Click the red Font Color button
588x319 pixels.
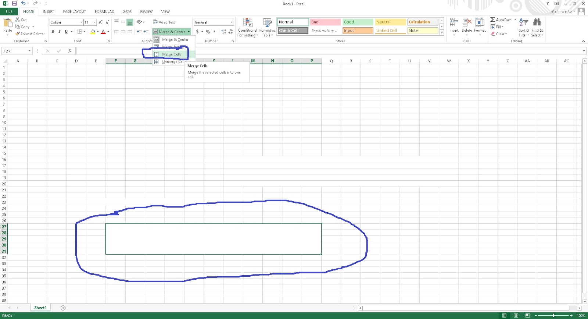pyautogui.click(x=103, y=32)
